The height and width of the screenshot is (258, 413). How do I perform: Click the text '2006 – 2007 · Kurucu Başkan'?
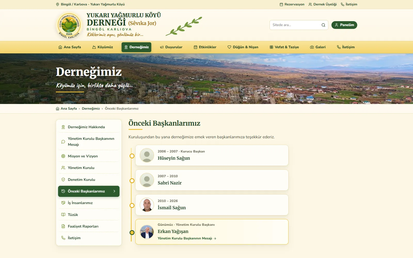[x=181, y=151]
